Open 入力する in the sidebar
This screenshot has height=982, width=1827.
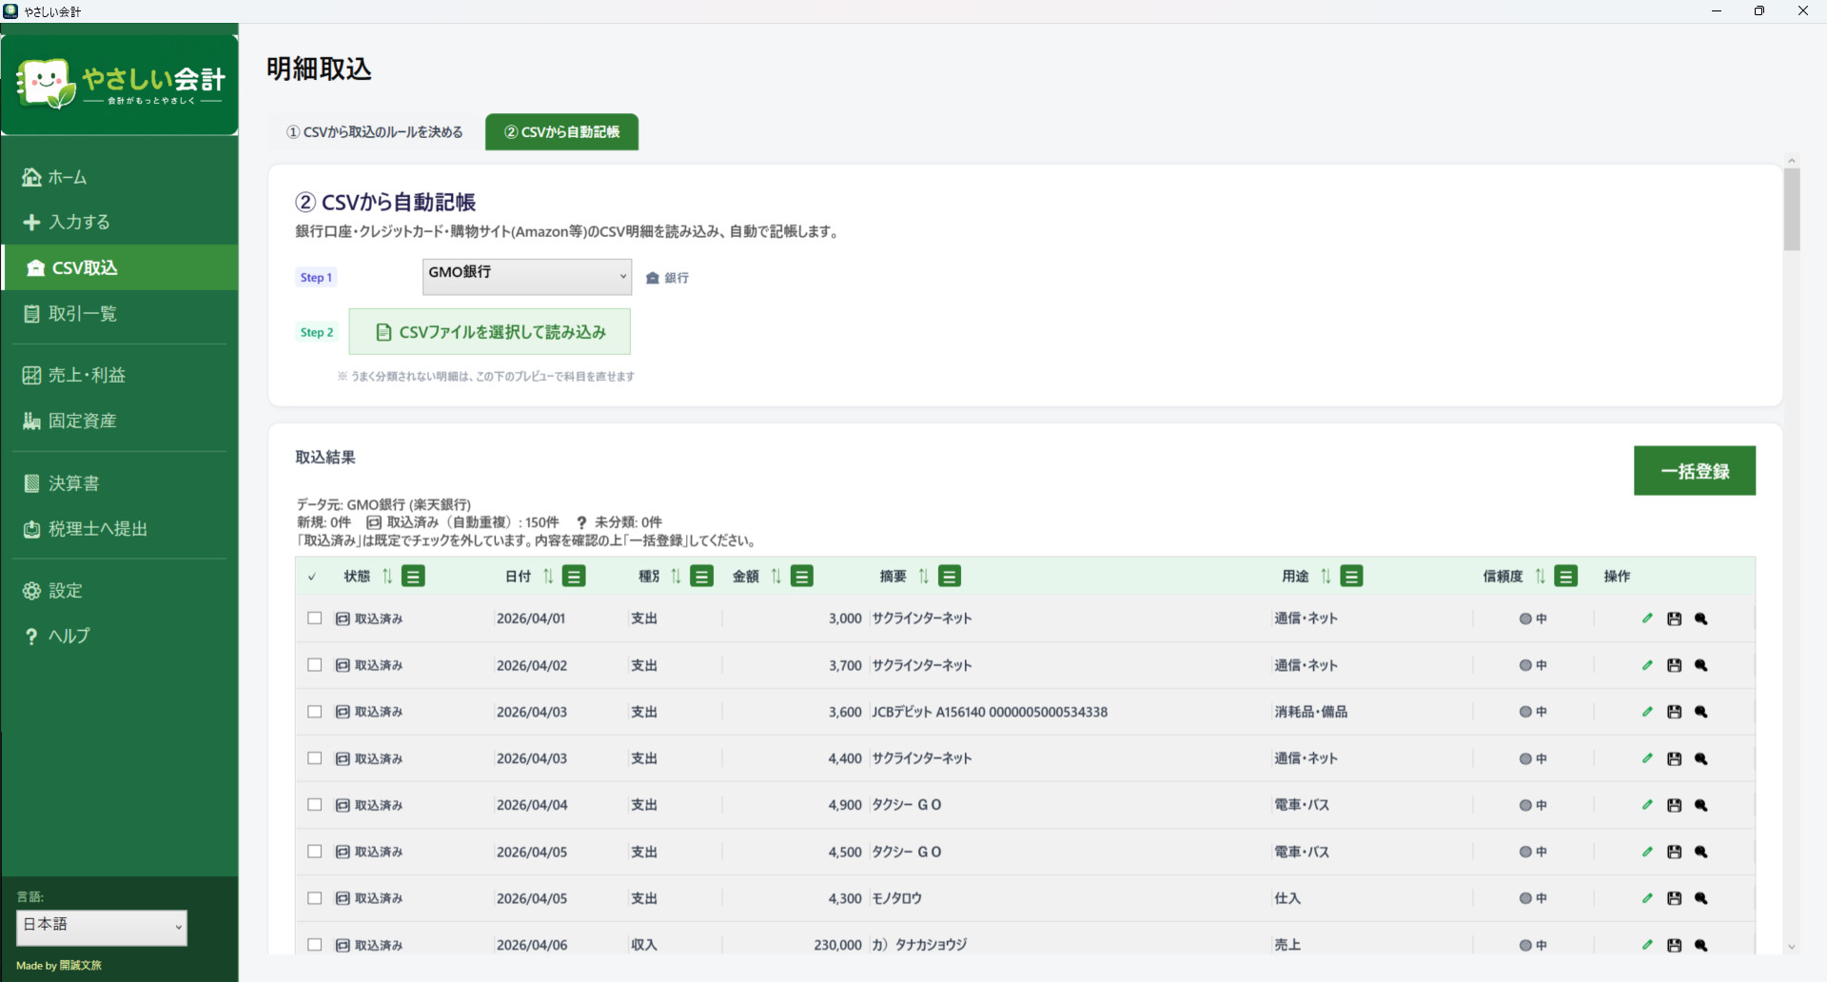coord(120,222)
